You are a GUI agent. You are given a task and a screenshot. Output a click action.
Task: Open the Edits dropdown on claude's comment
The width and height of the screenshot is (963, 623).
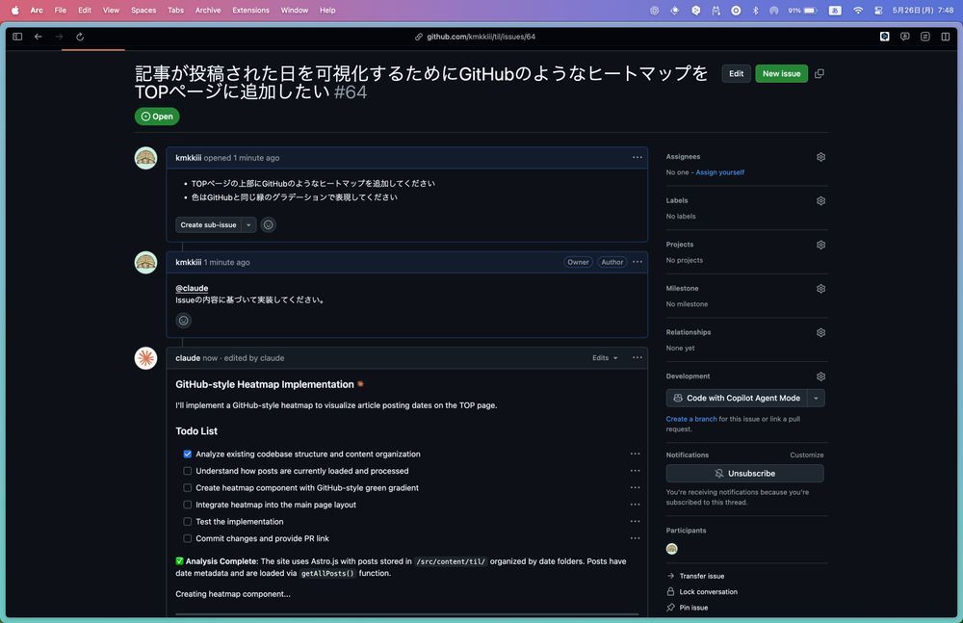(605, 358)
